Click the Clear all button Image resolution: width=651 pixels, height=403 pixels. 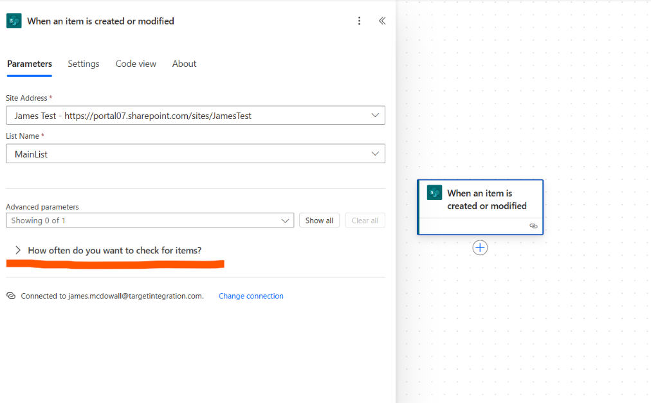point(365,220)
